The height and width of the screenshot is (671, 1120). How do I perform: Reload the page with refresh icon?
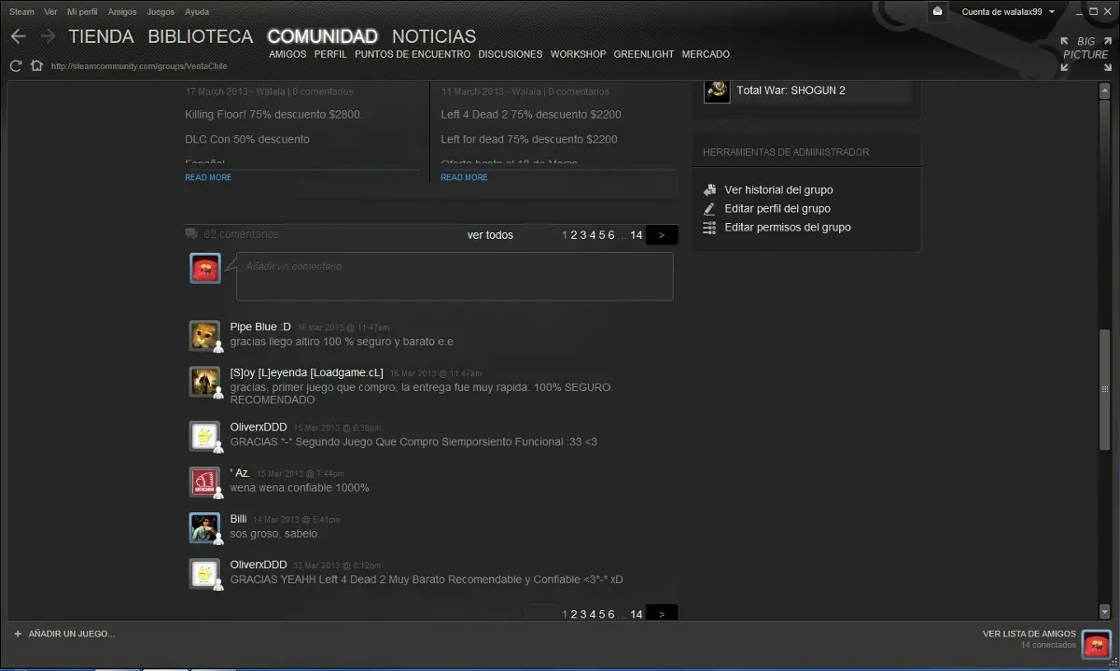click(x=16, y=65)
